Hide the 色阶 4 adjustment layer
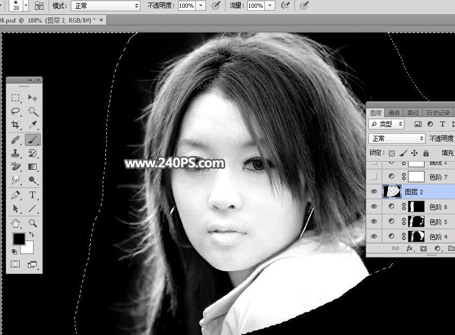The image size is (455, 335). coord(374,236)
